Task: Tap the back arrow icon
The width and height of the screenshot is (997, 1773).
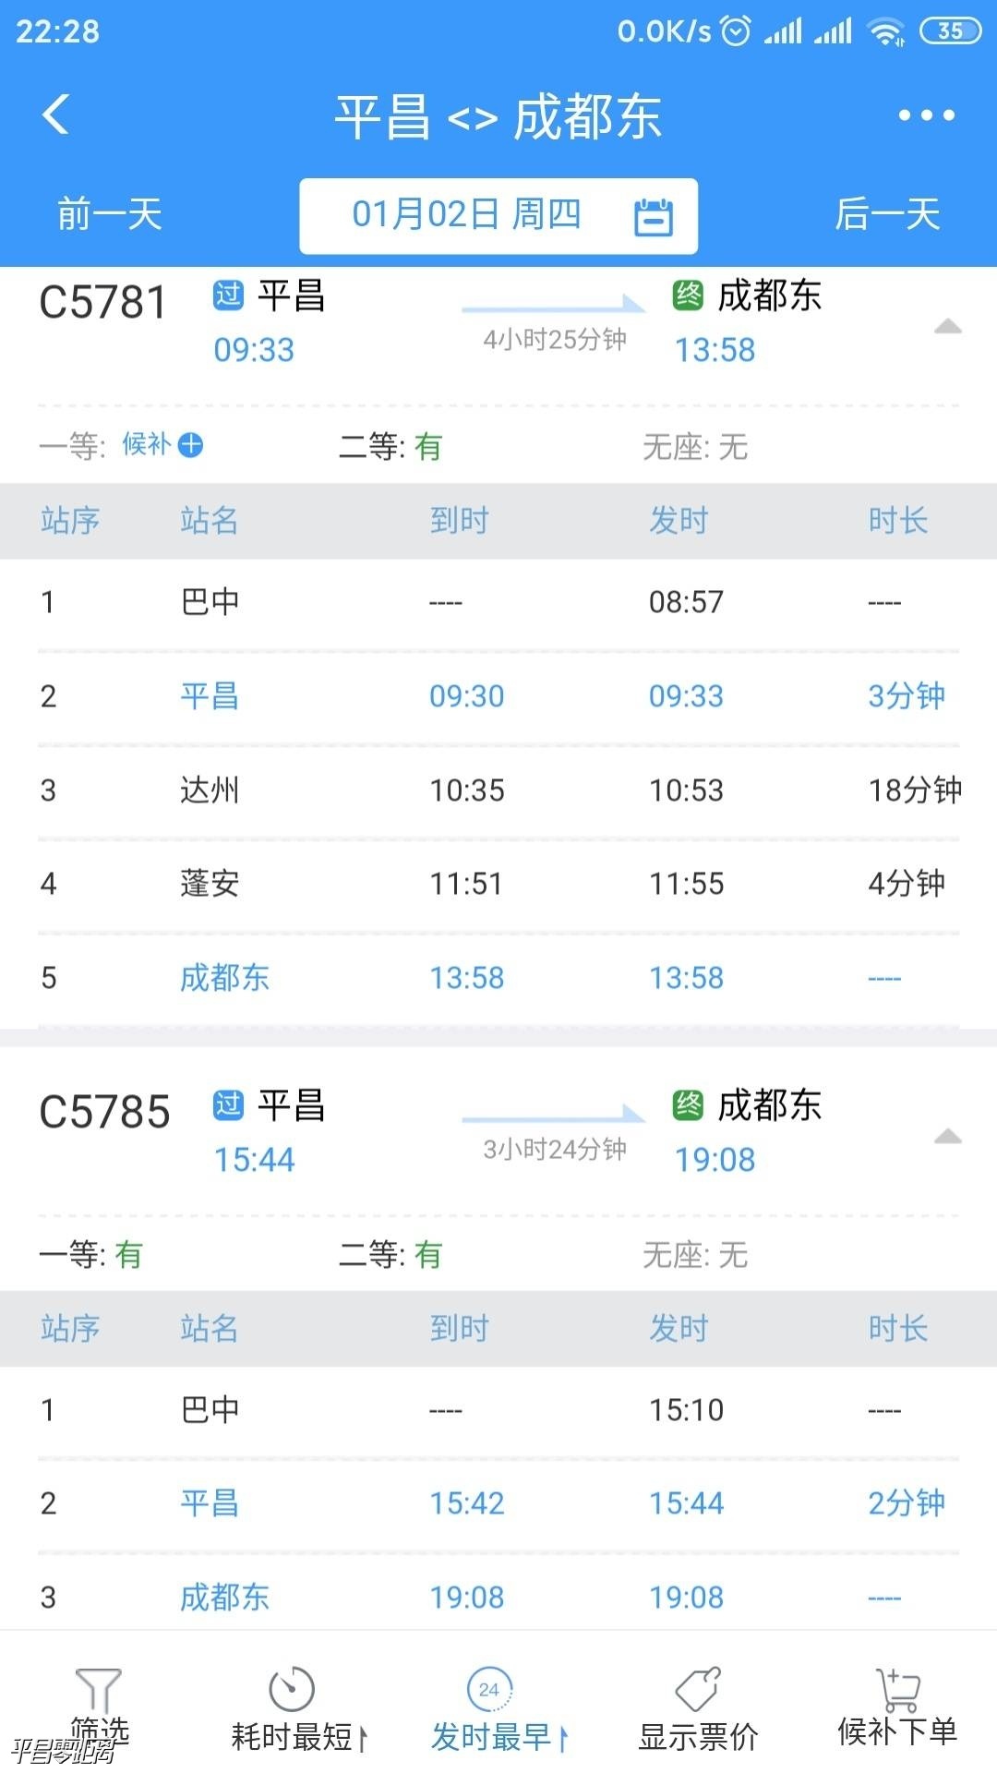Action: click(56, 115)
